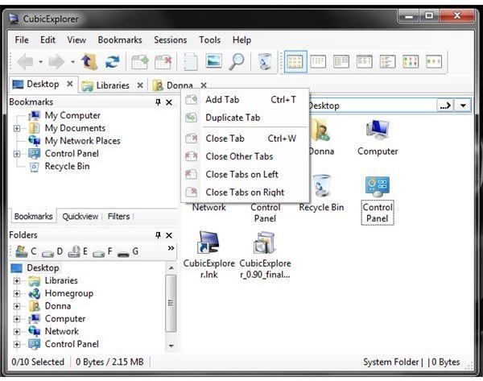Screen dimensions: 483x381
Task: Click the close tab toolbar icon
Action: 163,62
